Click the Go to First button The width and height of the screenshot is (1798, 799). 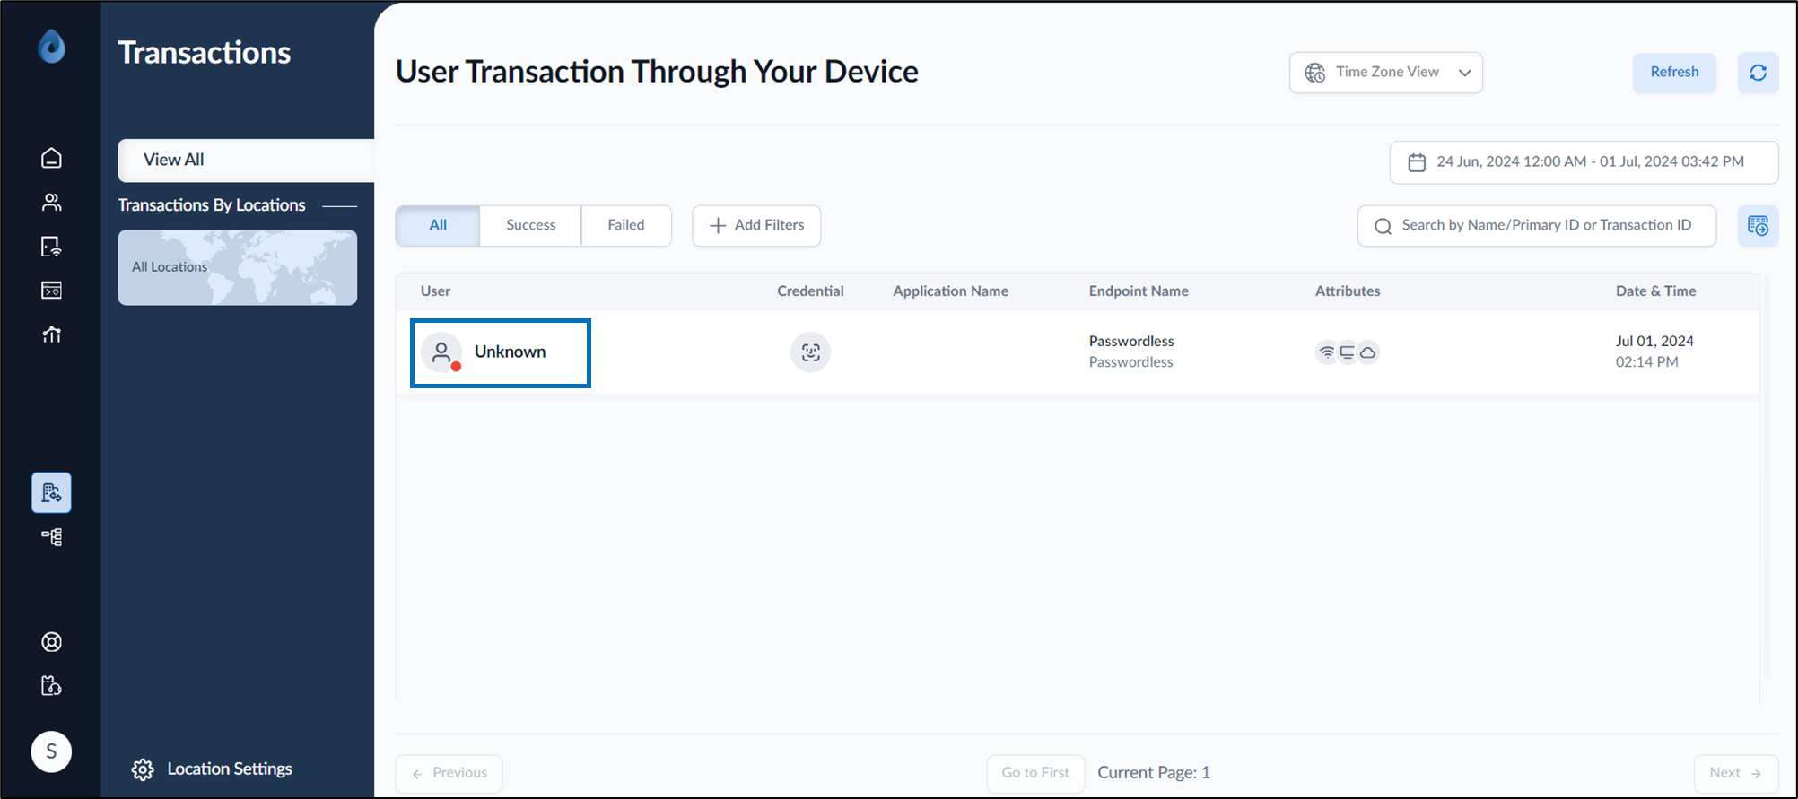(x=1035, y=773)
